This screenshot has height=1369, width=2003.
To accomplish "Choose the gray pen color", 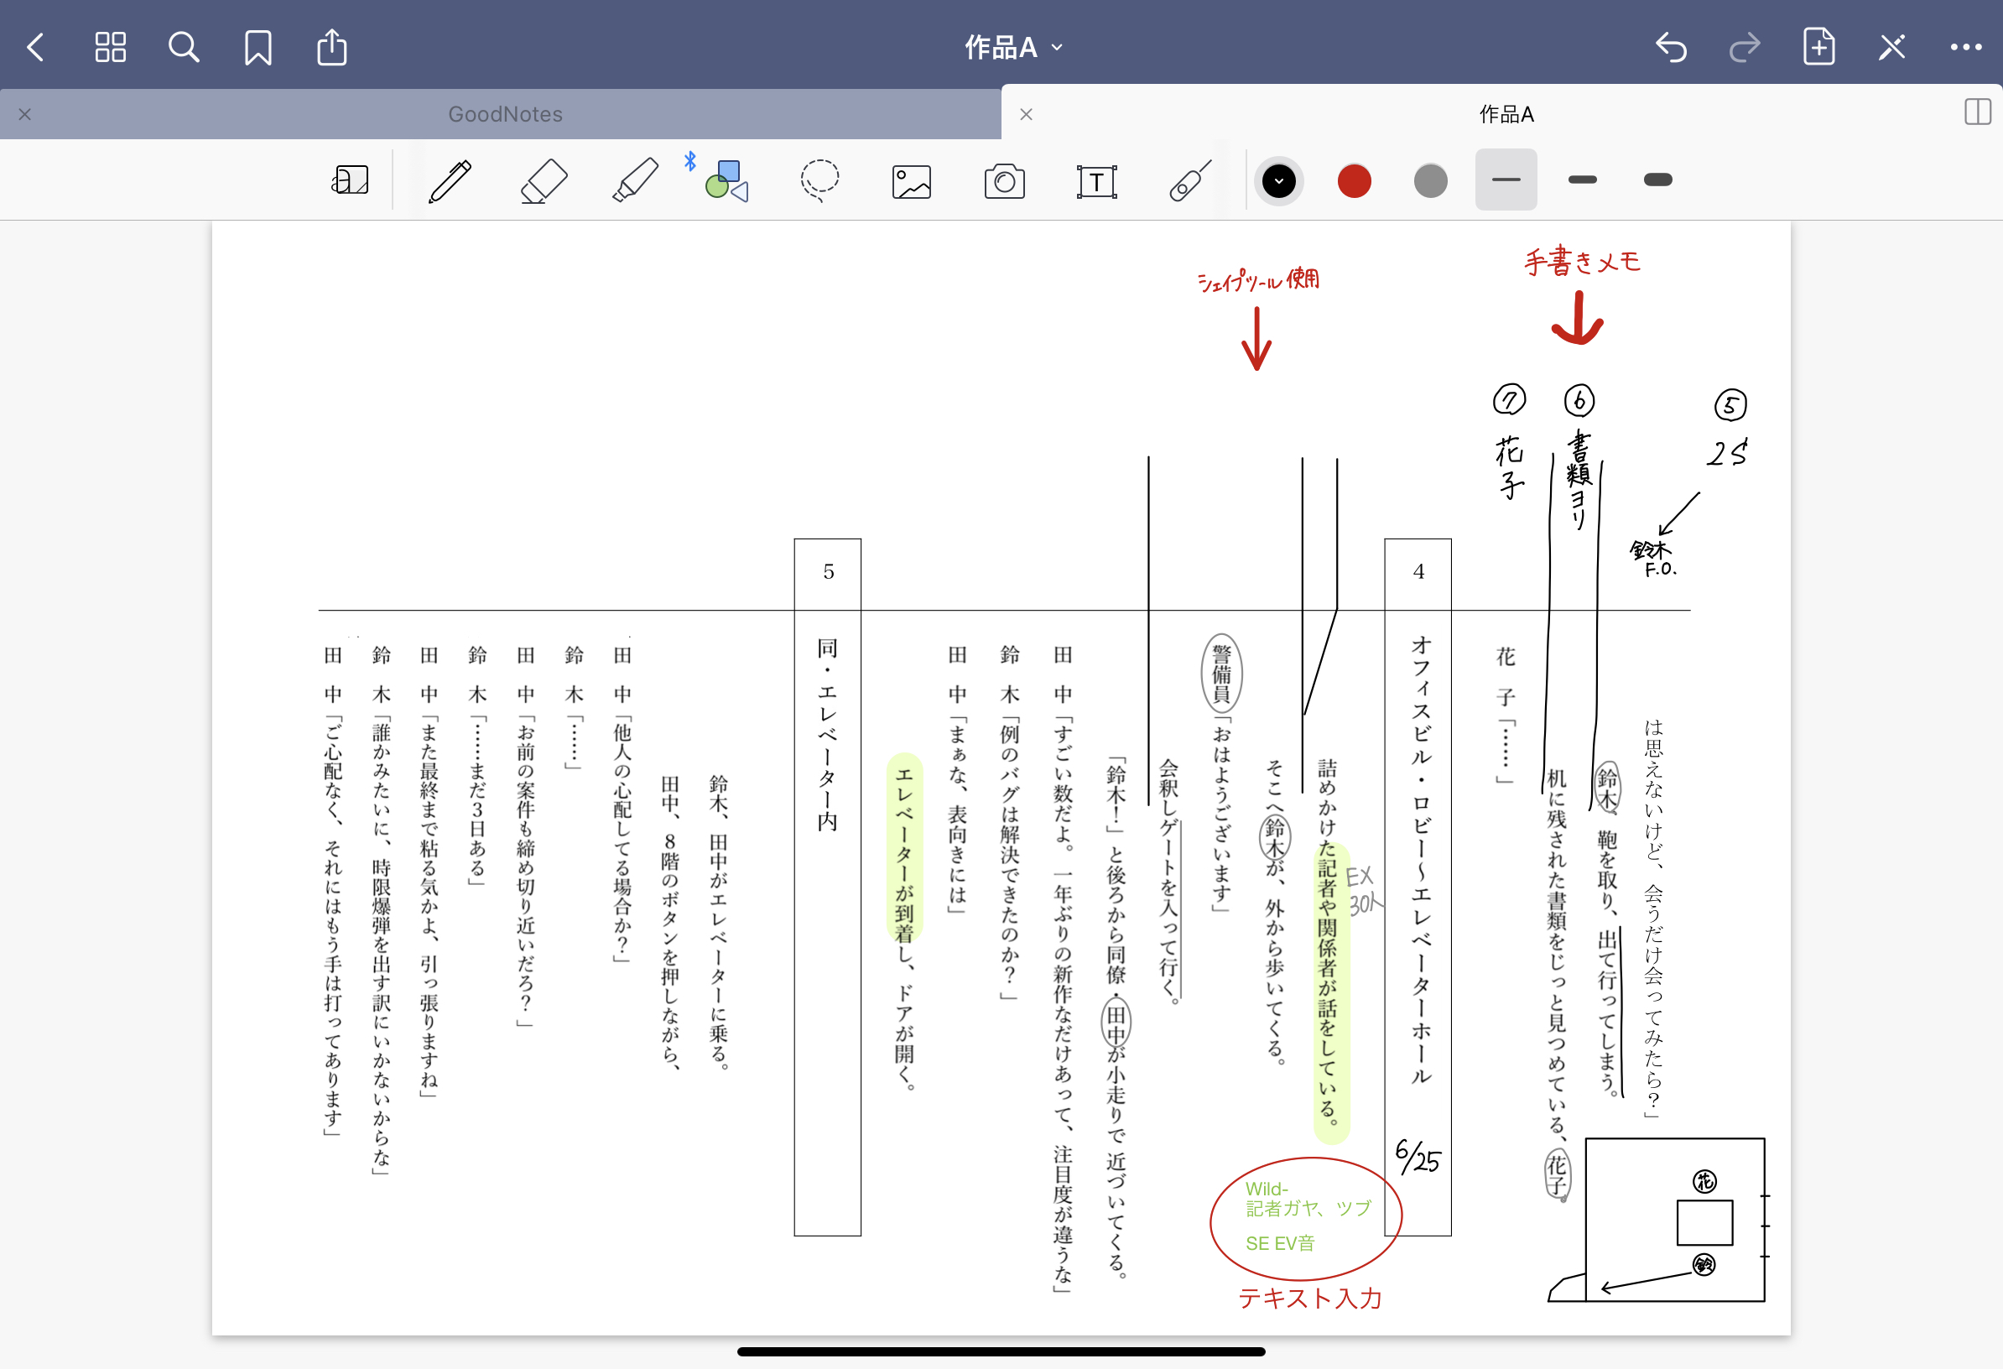I will coord(1430,181).
